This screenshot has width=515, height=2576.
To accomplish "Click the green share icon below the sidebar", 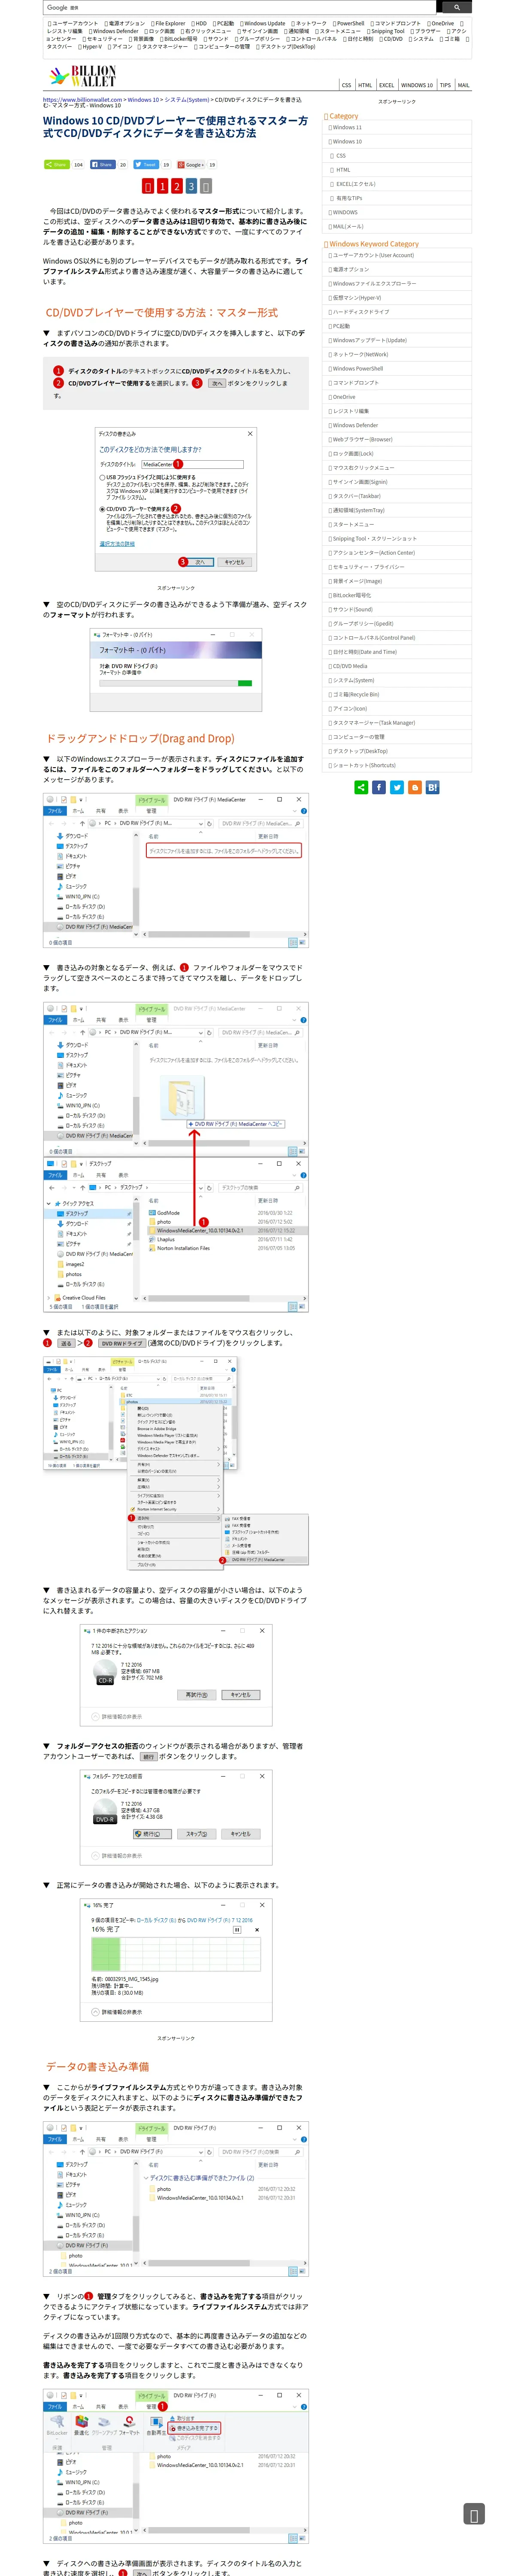I will tap(361, 787).
